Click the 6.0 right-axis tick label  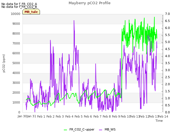point(167,28)
